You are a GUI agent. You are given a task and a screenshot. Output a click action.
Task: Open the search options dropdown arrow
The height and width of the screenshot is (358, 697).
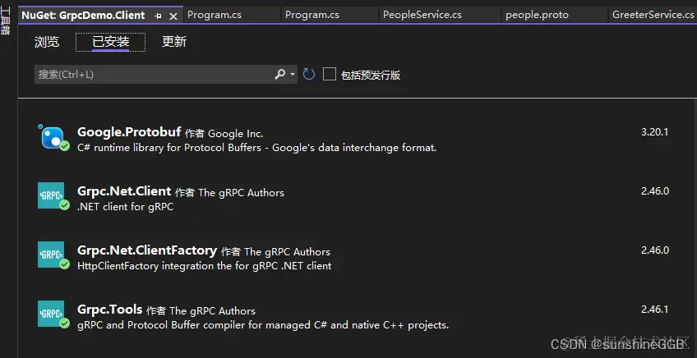coord(293,74)
